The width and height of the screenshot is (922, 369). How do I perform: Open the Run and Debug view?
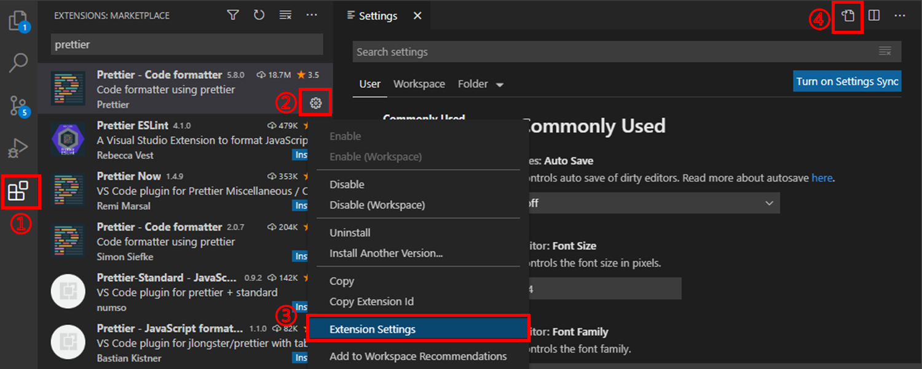(18, 148)
